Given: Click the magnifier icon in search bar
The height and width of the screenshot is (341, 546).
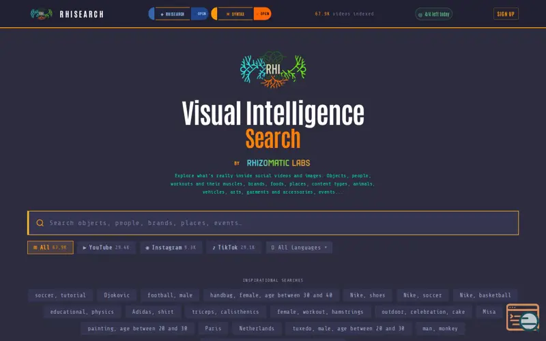Looking at the screenshot, I should [40, 223].
